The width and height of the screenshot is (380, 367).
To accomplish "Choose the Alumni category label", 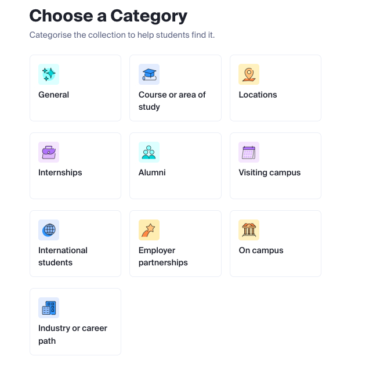I will 152,172.
